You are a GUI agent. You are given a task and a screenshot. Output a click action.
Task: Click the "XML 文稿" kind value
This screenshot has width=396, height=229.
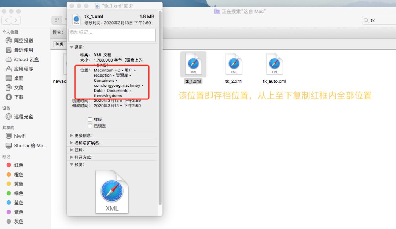103,55
